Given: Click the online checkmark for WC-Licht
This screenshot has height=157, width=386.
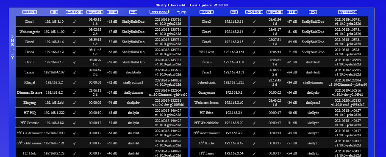Looking at the screenshot, I should coord(254,52).
